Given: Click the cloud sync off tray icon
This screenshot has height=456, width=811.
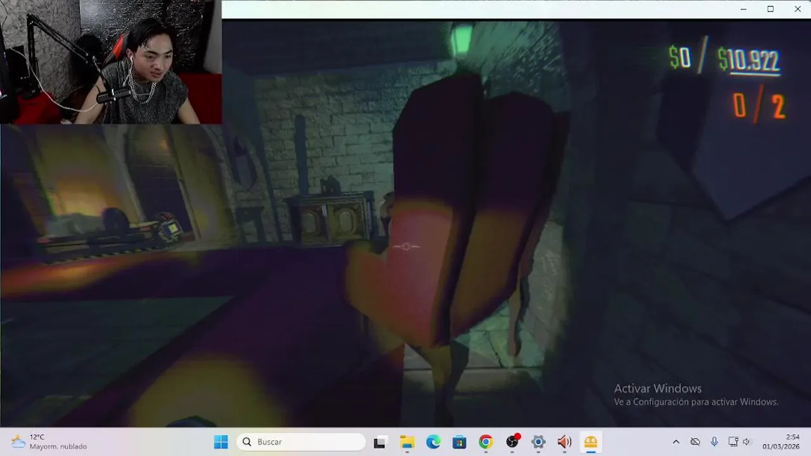Looking at the screenshot, I should point(695,442).
